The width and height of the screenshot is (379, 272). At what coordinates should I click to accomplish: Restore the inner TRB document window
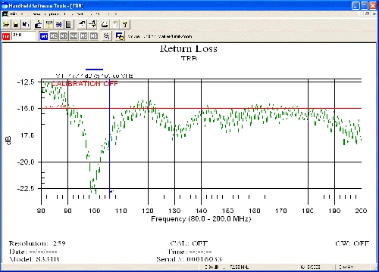click(368, 14)
